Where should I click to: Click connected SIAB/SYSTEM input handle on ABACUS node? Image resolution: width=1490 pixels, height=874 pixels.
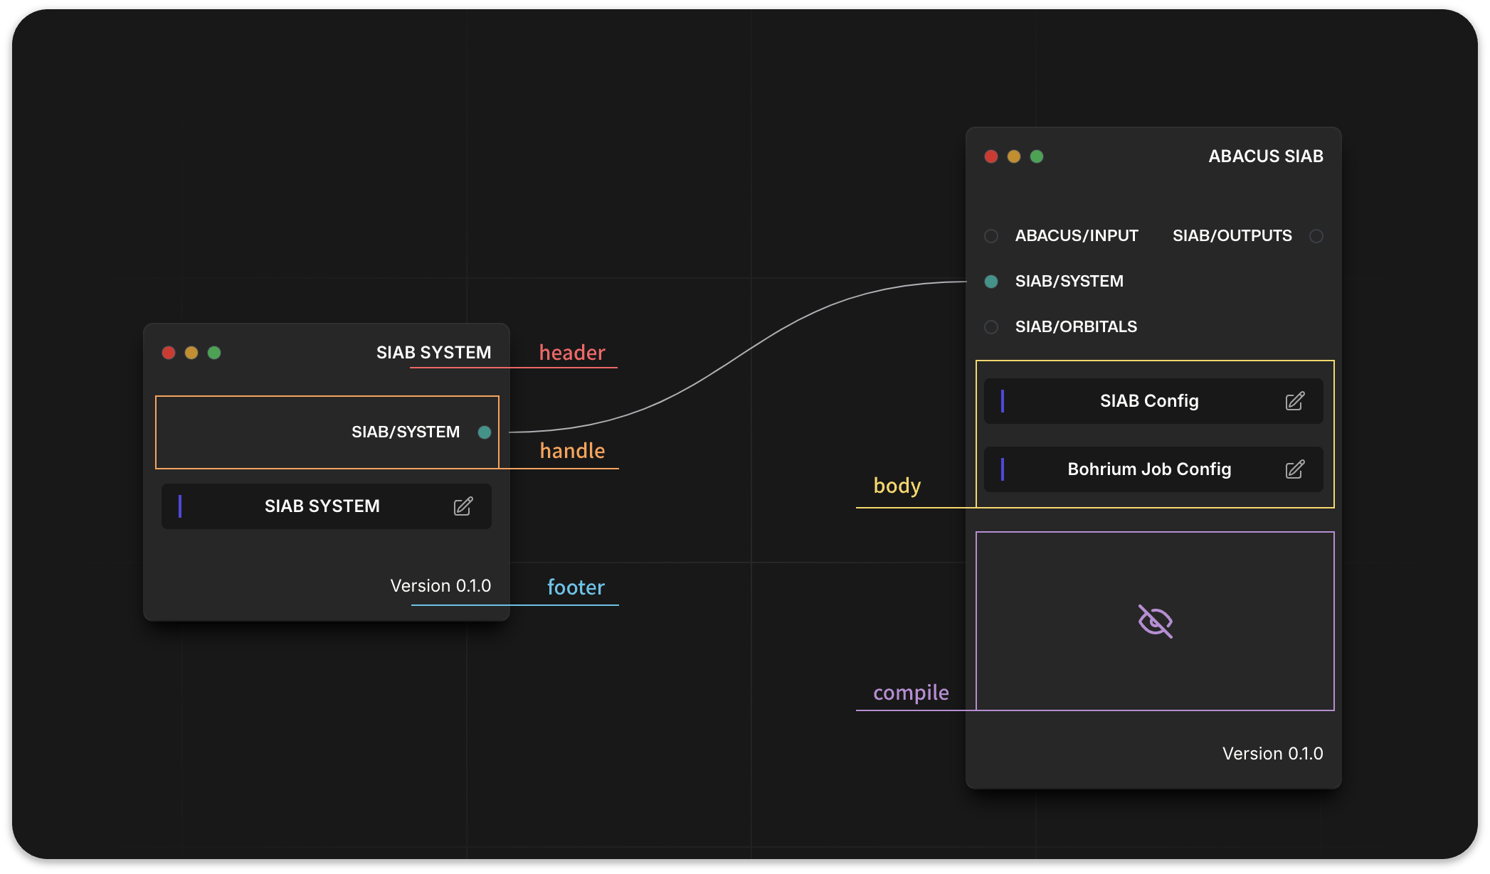point(990,282)
